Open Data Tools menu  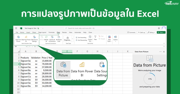[109, 39]
